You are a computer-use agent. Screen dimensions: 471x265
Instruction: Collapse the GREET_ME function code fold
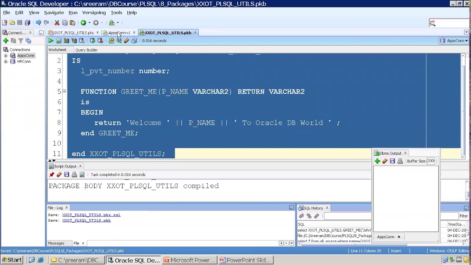point(64,91)
